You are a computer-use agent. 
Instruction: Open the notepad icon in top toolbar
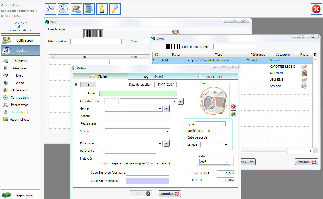89,9
